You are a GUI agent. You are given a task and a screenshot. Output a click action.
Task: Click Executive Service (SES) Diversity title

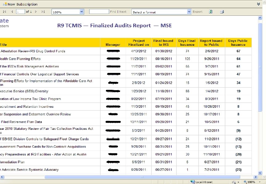coord(24,91)
